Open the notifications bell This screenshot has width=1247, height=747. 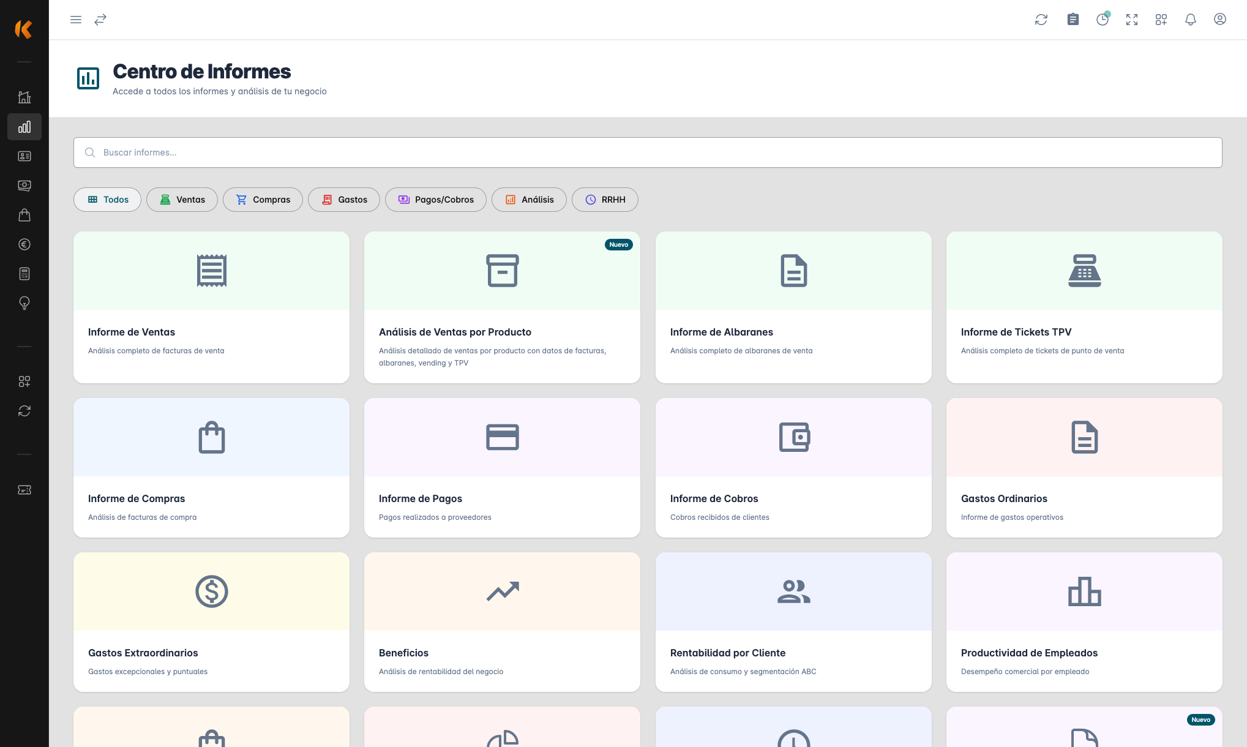[1191, 20]
